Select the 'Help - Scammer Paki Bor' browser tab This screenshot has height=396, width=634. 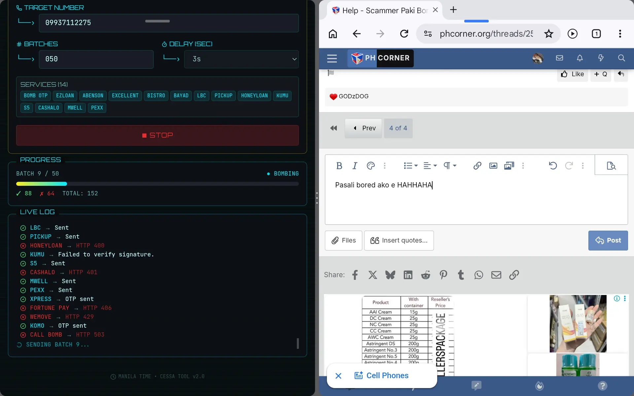385,11
